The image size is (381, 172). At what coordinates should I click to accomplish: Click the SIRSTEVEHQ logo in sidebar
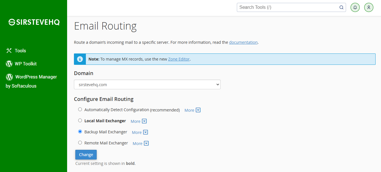[34, 22]
